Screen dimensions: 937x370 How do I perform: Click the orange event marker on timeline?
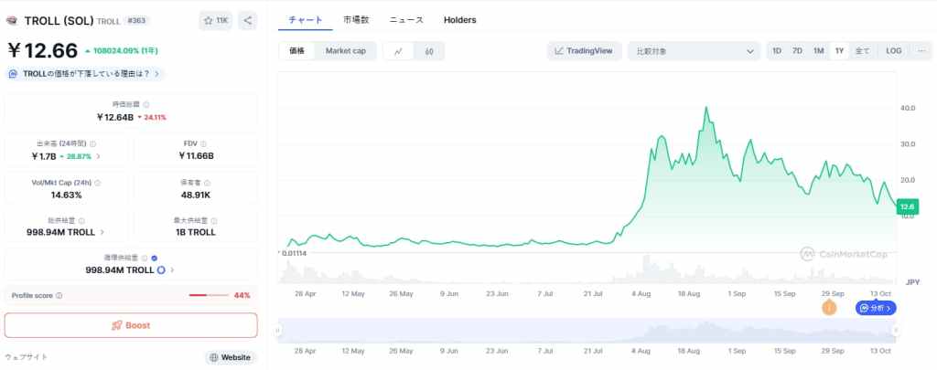(x=829, y=308)
